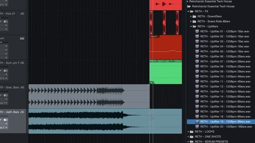
Task: Select 'RETH - Uplifter 10 - 125Bpm 4Bars.wav'
Action: click(226, 77)
